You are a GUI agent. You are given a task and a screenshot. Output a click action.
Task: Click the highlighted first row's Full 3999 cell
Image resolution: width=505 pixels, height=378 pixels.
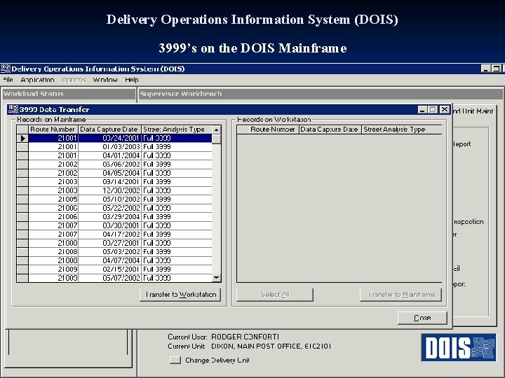pos(177,138)
